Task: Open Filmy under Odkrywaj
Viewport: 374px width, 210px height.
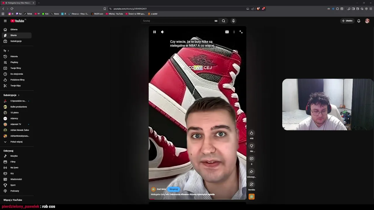Action: point(17,162)
